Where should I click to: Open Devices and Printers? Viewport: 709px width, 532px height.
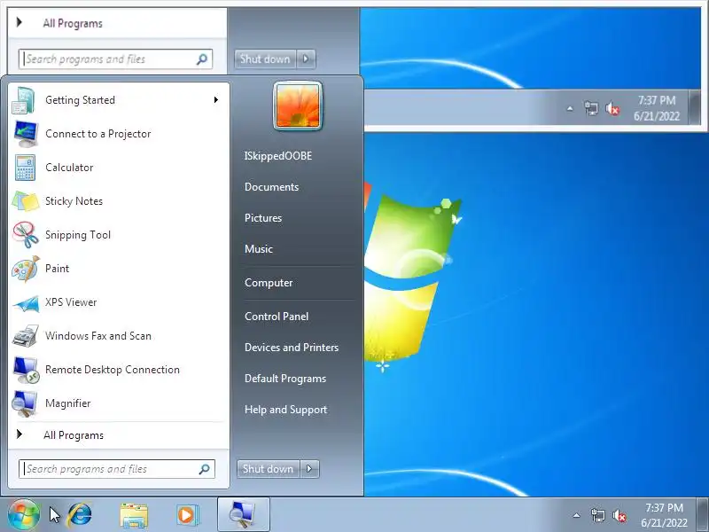(292, 348)
